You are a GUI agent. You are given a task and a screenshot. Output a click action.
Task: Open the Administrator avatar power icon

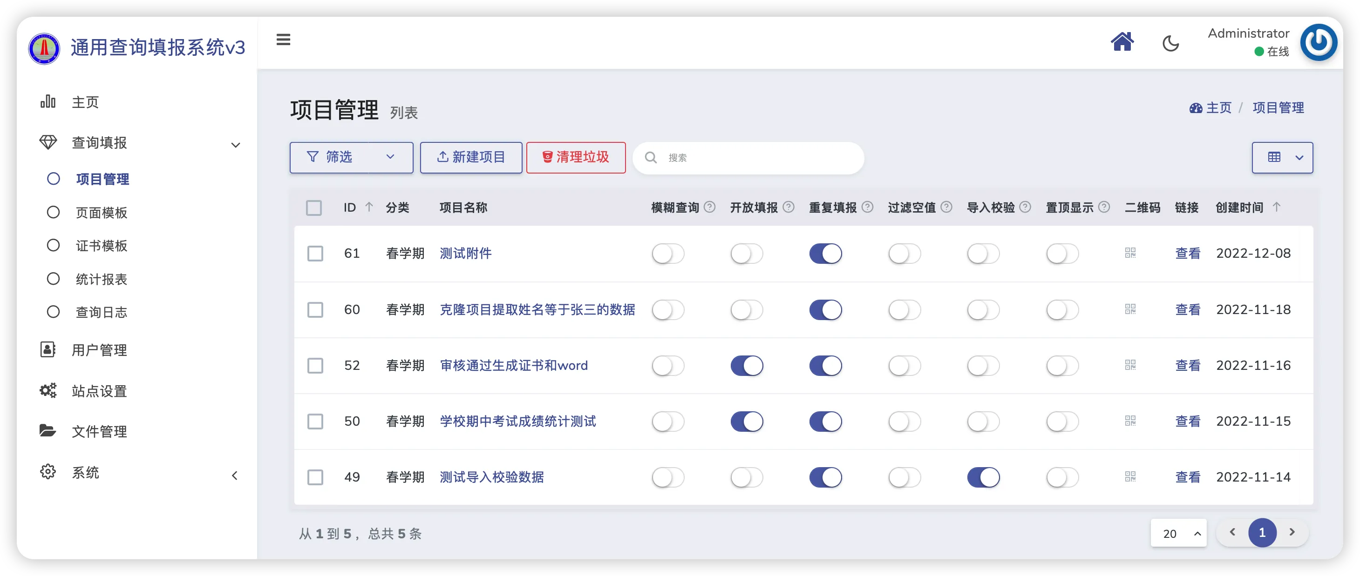click(x=1318, y=42)
